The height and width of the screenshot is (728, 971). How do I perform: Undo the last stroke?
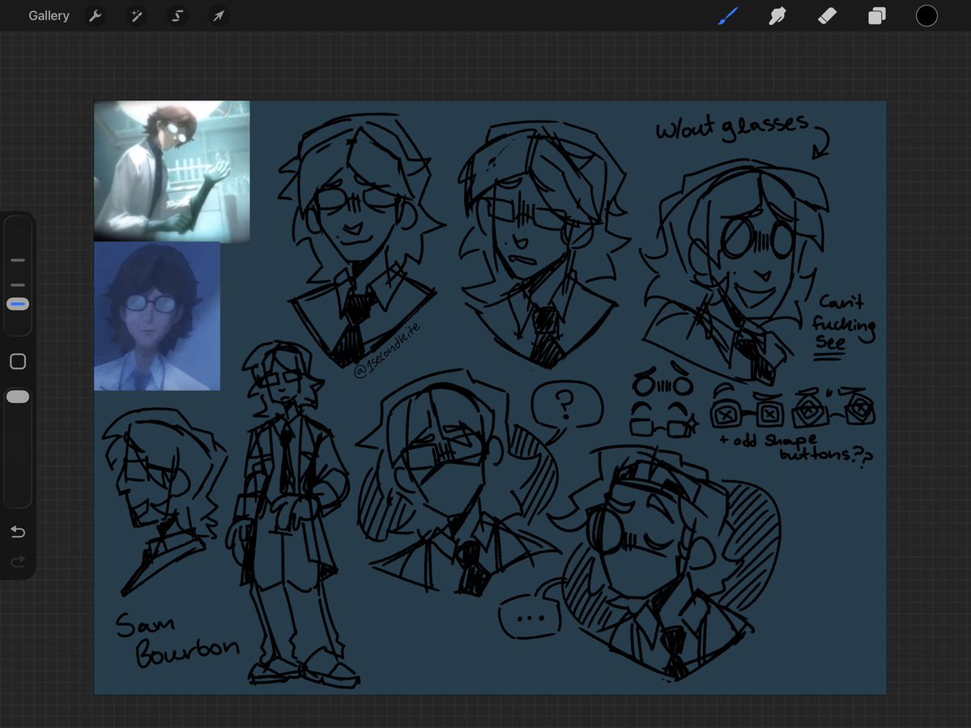[x=18, y=532]
